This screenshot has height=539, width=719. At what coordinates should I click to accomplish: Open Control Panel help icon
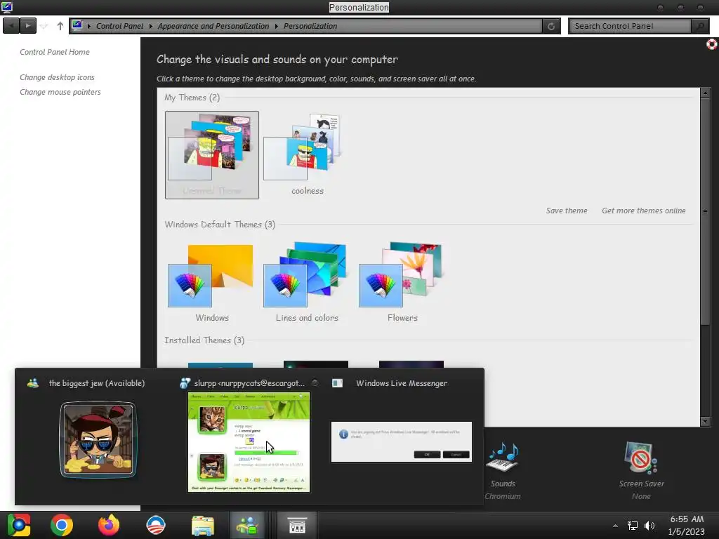tap(712, 44)
